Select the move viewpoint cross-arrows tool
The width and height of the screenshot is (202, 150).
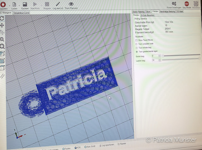tap(2, 25)
